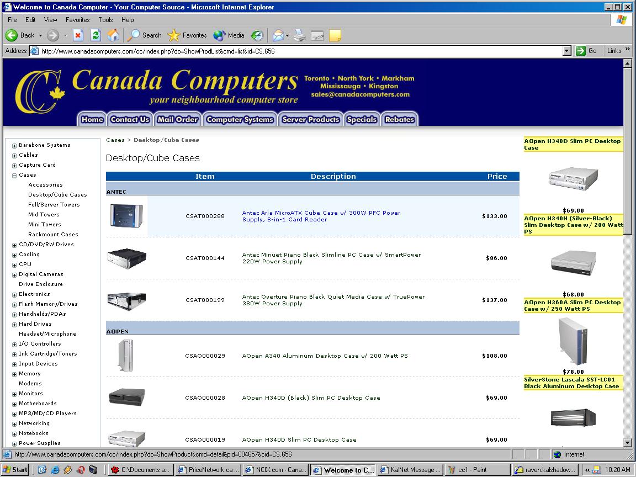Click the Specials navigation tab

[x=362, y=119]
